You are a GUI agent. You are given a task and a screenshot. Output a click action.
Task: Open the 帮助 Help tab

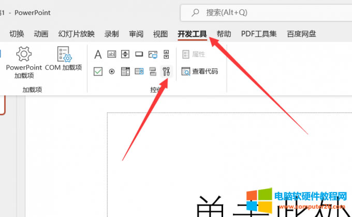coord(224,34)
